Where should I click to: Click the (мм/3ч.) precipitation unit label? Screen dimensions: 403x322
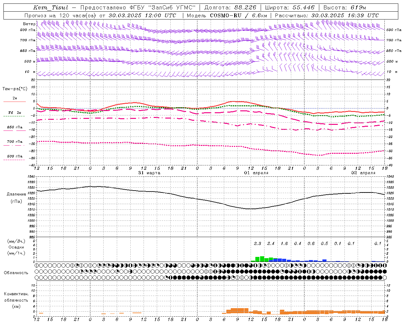pos(16,241)
